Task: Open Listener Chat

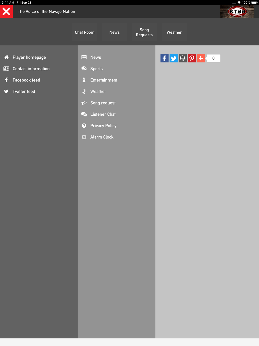Action: click(x=103, y=114)
